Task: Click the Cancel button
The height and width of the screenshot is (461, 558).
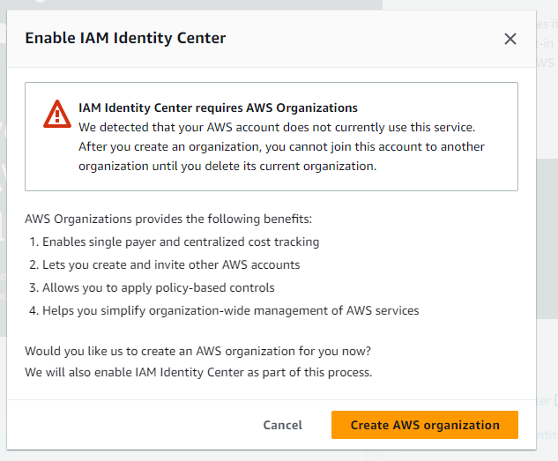Action: [283, 425]
